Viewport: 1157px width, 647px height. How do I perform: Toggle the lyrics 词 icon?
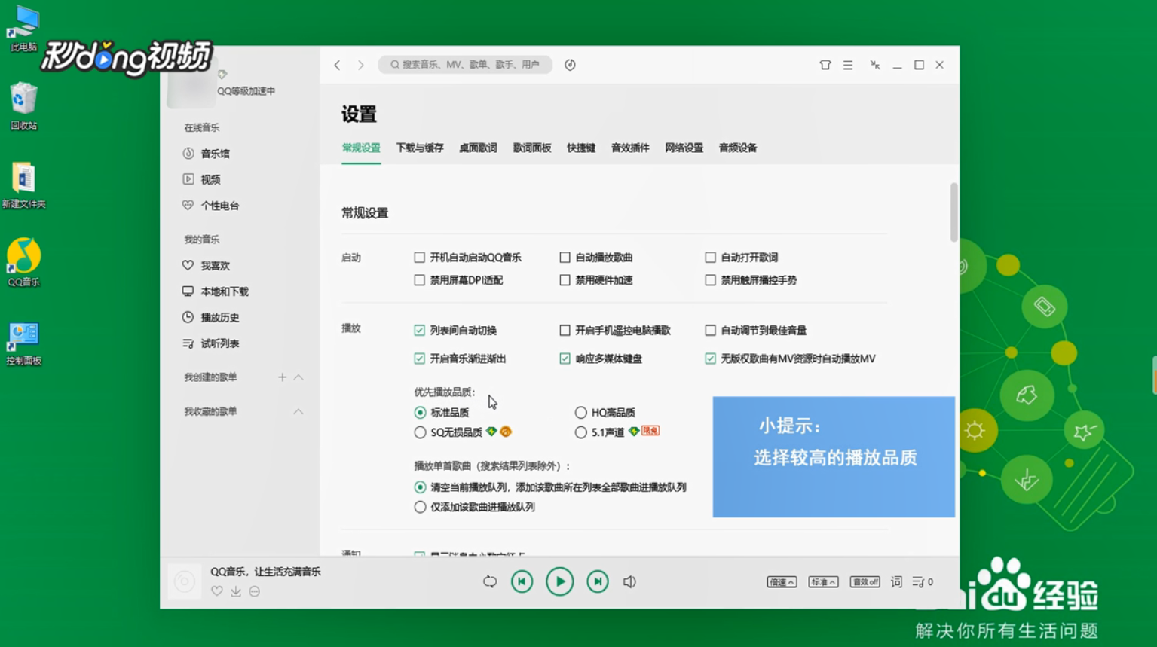tap(896, 581)
